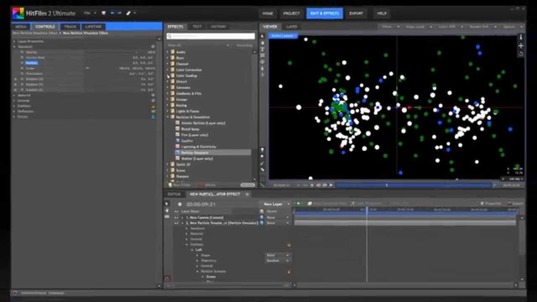Image resolution: width=537 pixels, height=302 pixels.
Task: Open the Editor timeline tab
Action: pyautogui.click(x=174, y=194)
